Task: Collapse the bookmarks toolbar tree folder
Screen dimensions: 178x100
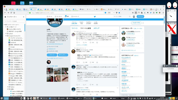Action: (4, 25)
